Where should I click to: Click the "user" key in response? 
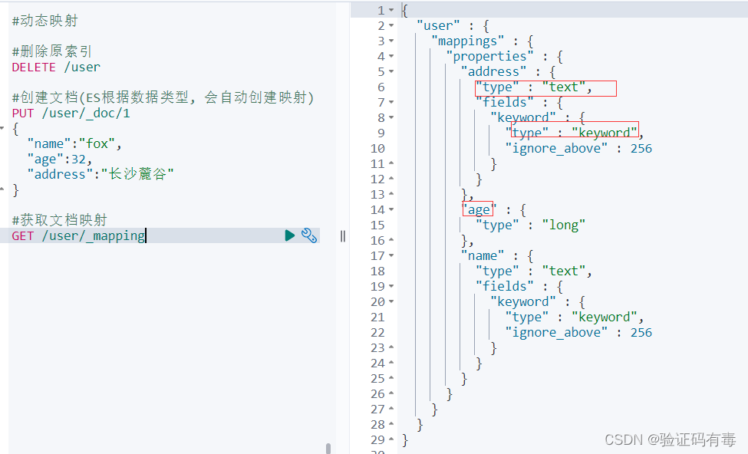click(x=438, y=25)
